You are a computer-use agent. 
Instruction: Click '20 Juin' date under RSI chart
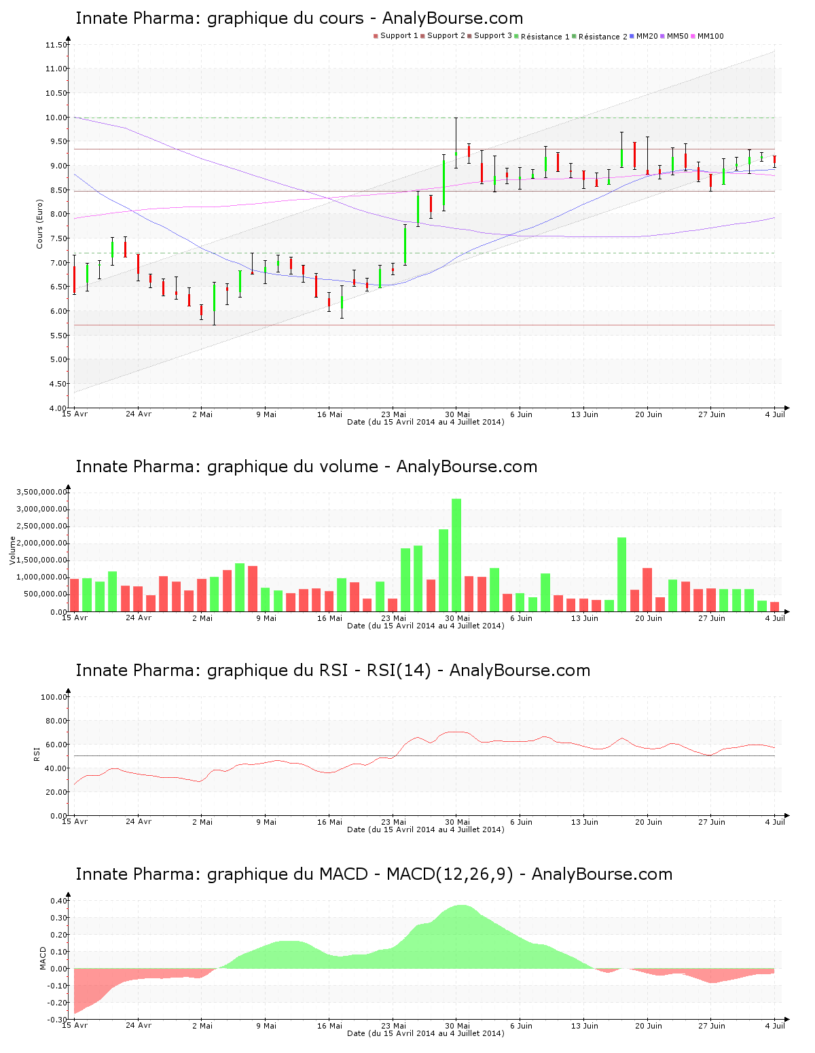[x=649, y=822]
